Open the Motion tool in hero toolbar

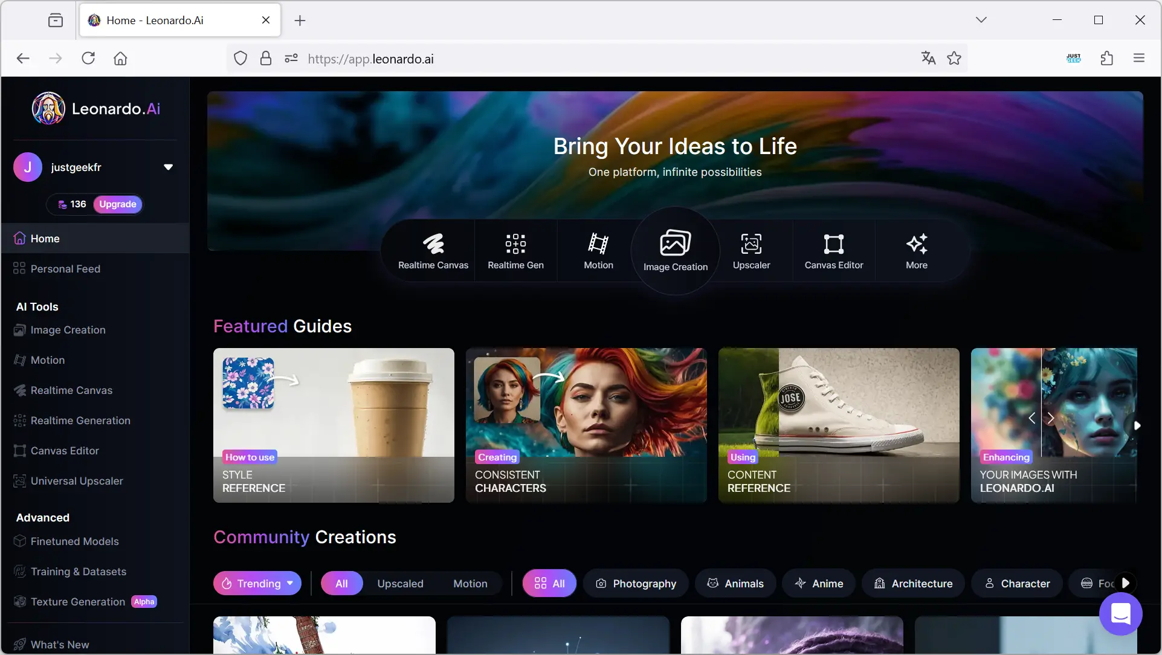[x=598, y=251]
